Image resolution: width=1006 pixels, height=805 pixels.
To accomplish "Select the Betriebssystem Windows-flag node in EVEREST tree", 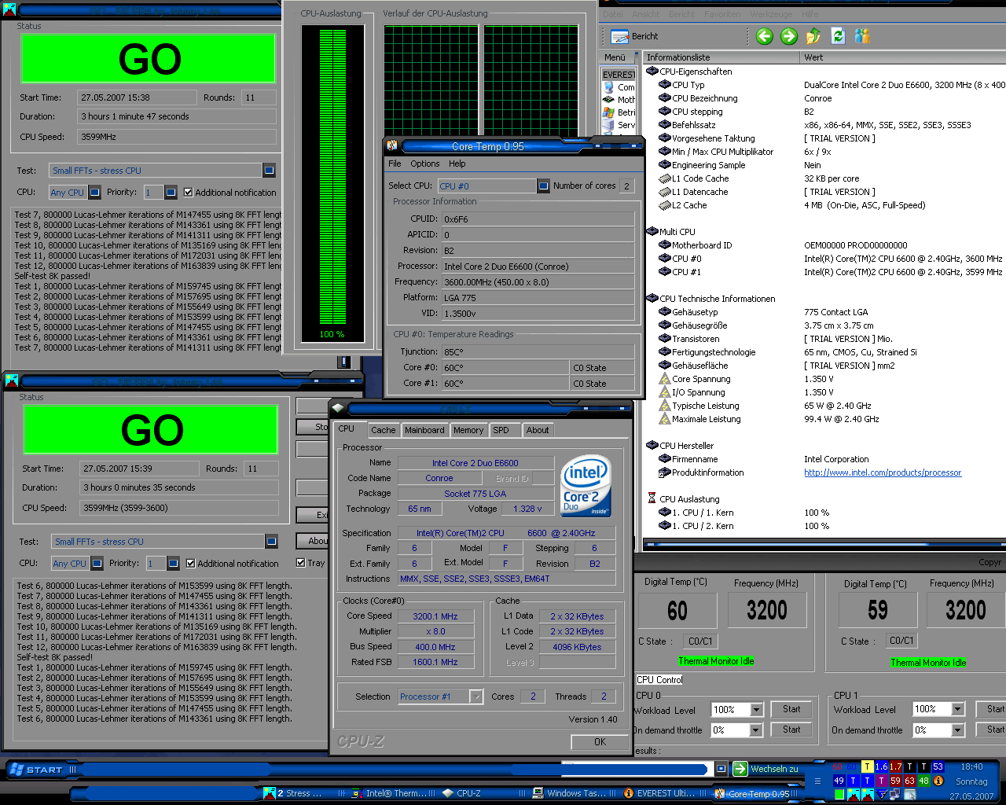I will pyautogui.click(x=608, y=112).
